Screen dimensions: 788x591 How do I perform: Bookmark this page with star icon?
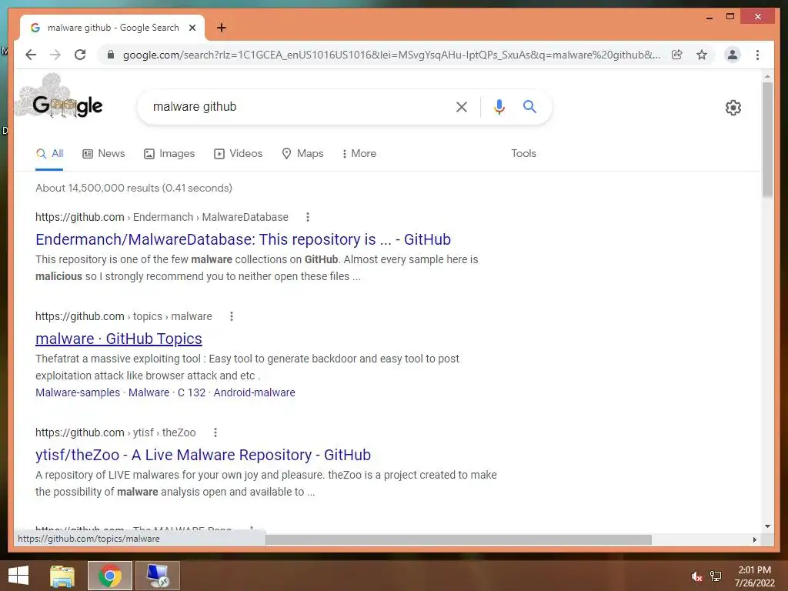point(702,55)
